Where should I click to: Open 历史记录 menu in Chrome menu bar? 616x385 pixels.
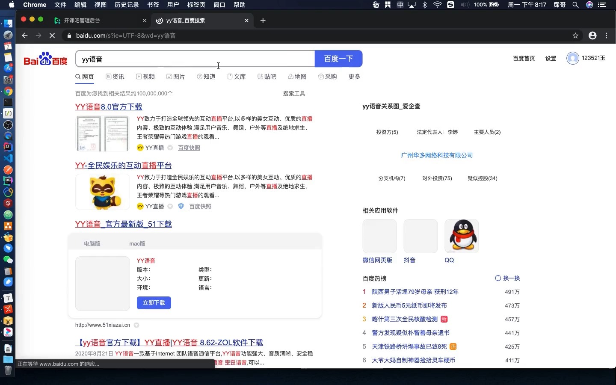(127, 5)
